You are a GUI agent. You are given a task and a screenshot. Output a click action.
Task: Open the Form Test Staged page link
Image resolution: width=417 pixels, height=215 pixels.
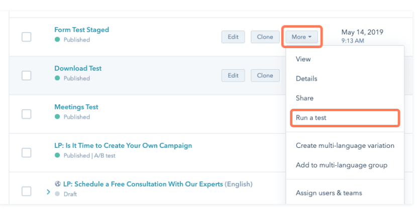tap(82, 30)
